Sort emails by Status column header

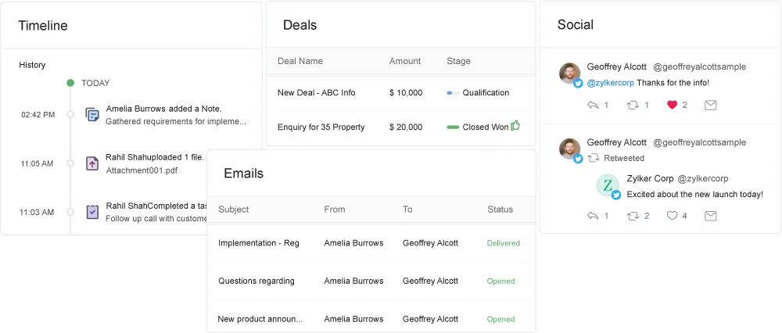click(x=500, y=209)
